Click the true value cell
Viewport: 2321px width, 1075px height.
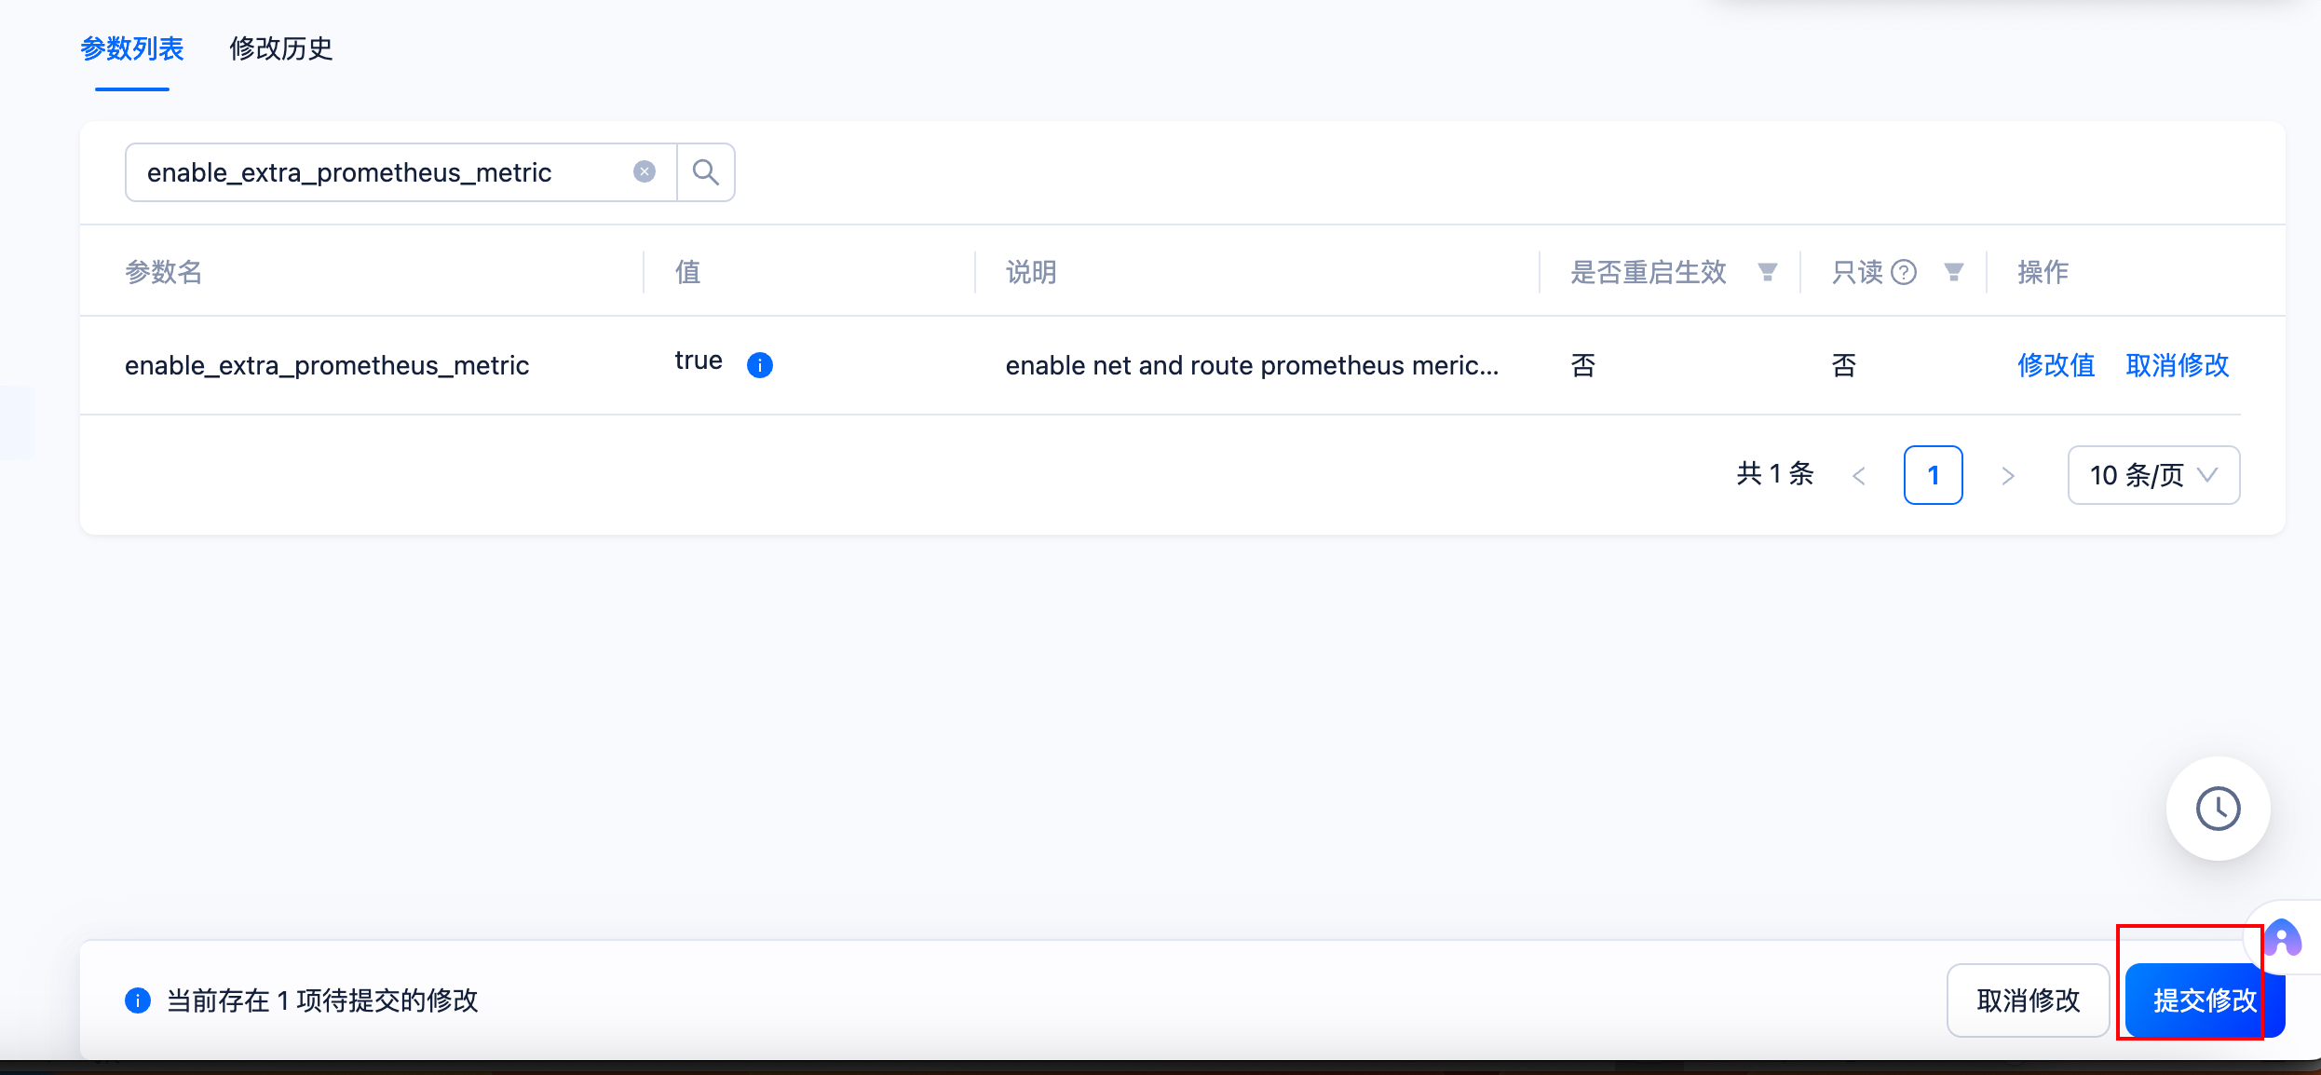click(699, 361)
